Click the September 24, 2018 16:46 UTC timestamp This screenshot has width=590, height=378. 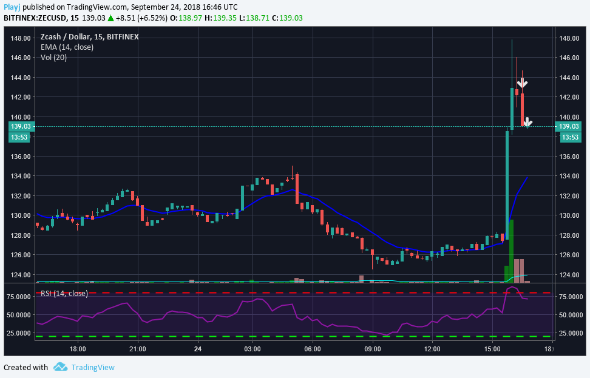click(185, 7)
